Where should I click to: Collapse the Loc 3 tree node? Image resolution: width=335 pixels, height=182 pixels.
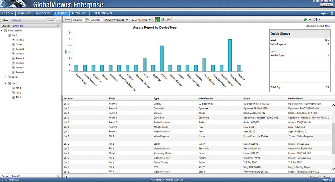(5, 83)
